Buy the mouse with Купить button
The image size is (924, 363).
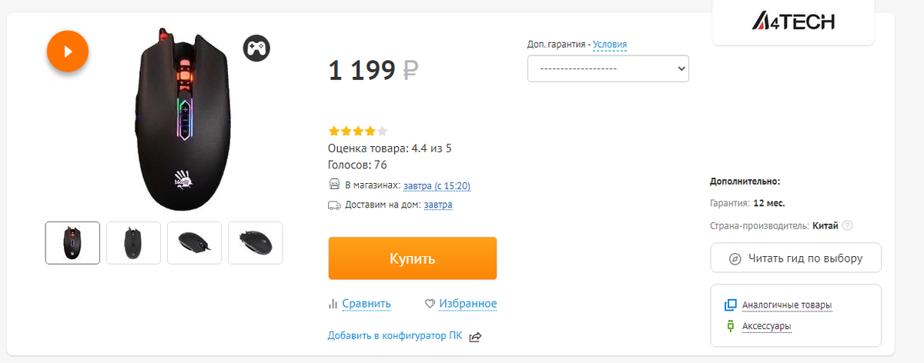[413, 258]
